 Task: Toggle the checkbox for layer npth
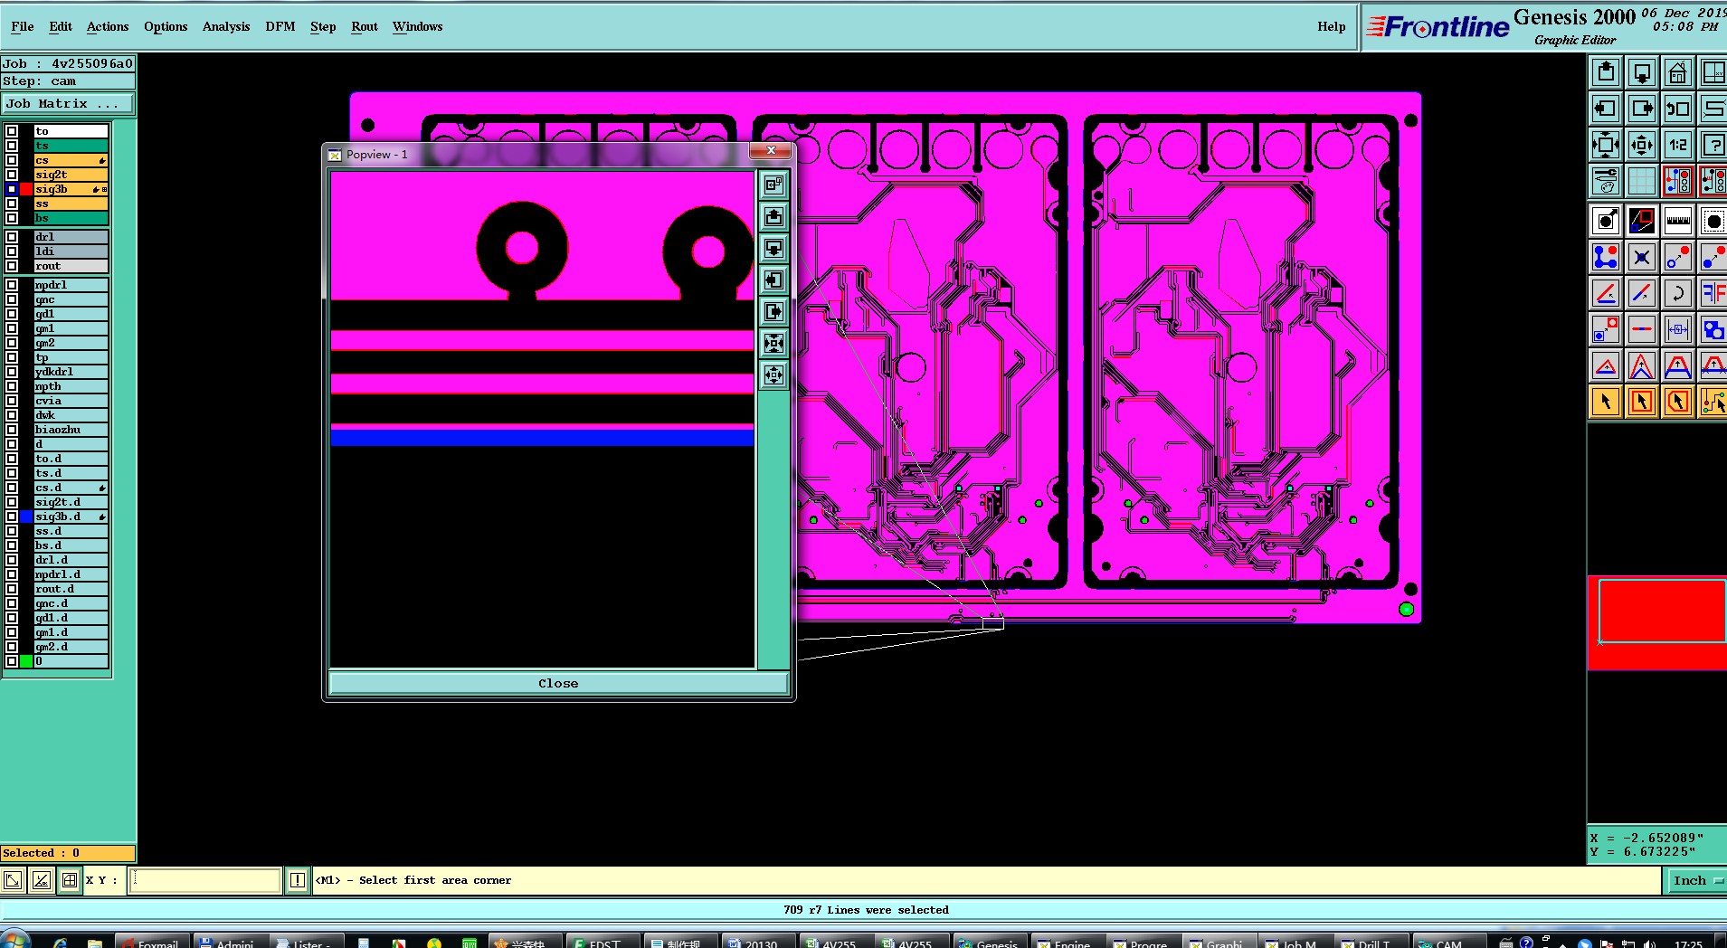(x=12, y=386)
